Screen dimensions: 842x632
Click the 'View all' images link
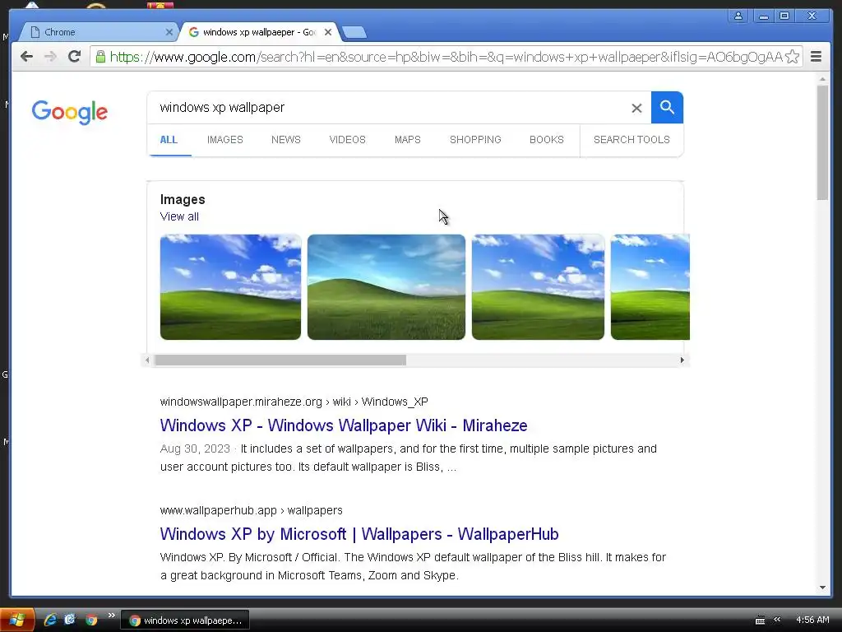[x=179, y=216]
